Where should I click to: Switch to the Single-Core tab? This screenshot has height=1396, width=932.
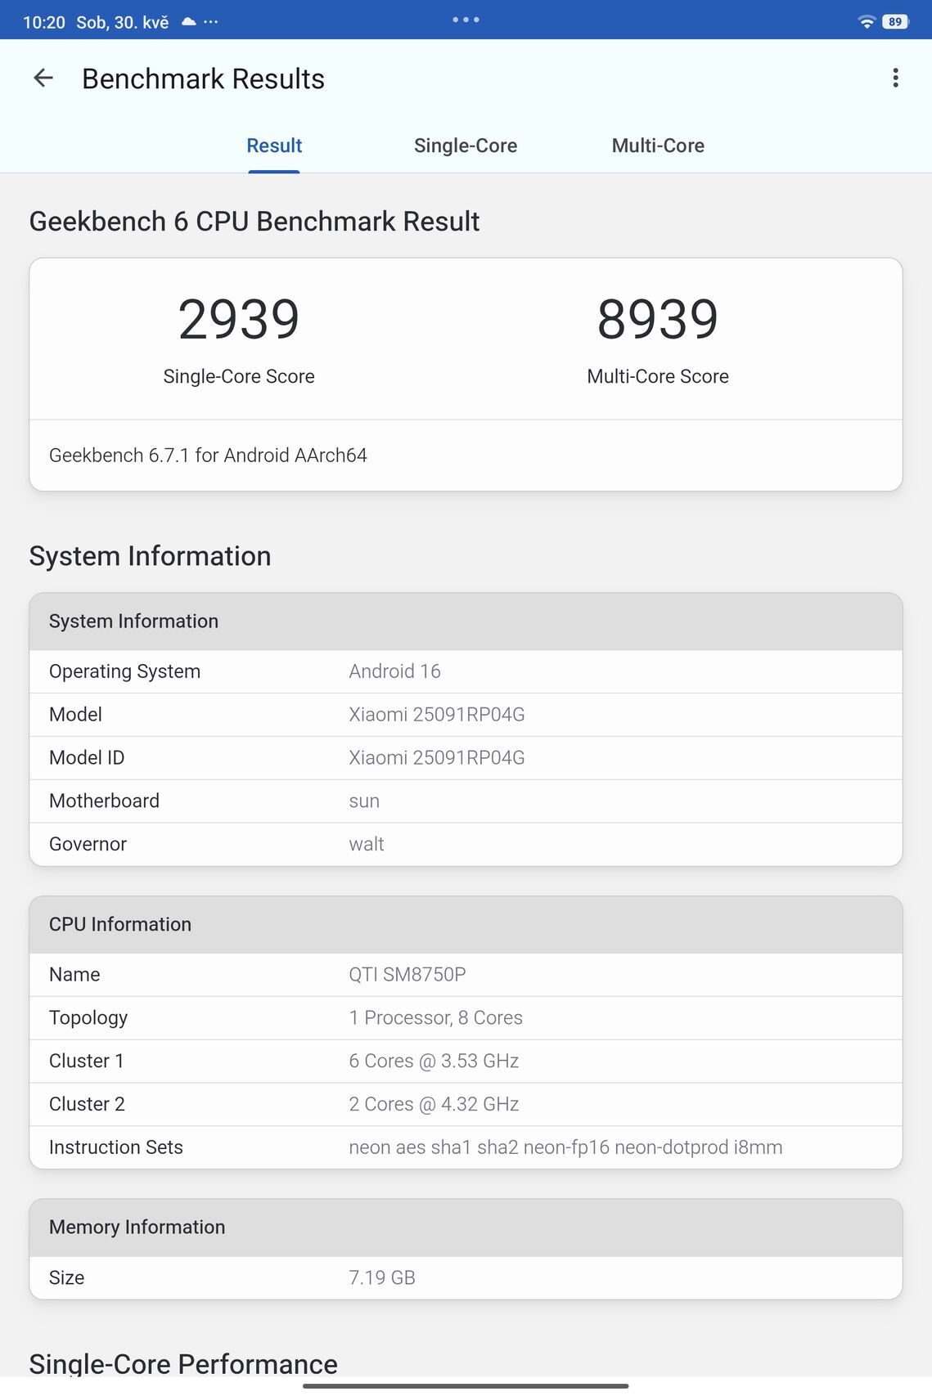(x=466, y=146)
